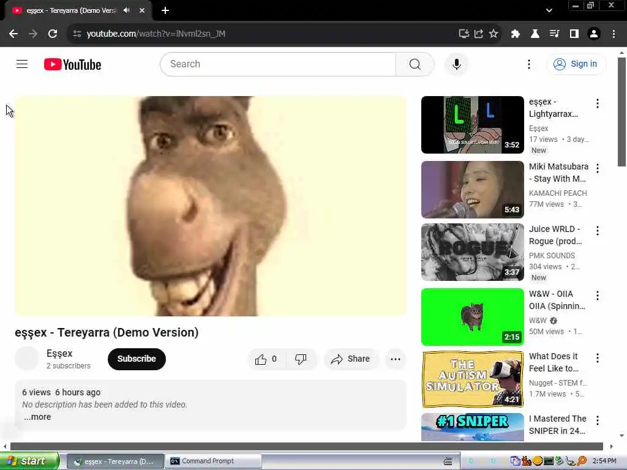Click the PMK SOUNDS channel name

tap(552, 256)
